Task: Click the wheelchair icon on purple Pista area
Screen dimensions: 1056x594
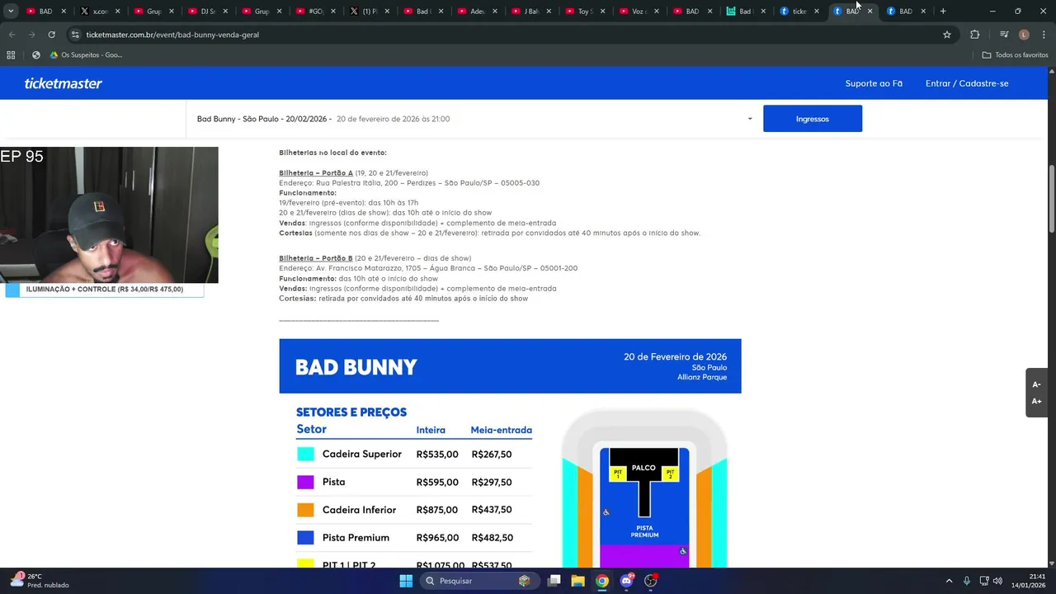Action: coord(683,551)
